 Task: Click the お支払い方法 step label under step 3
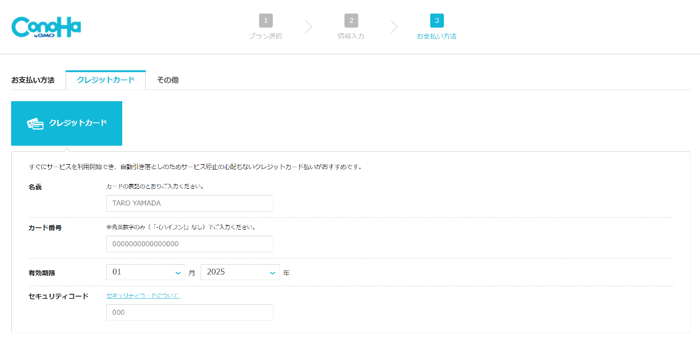point(436,36)
